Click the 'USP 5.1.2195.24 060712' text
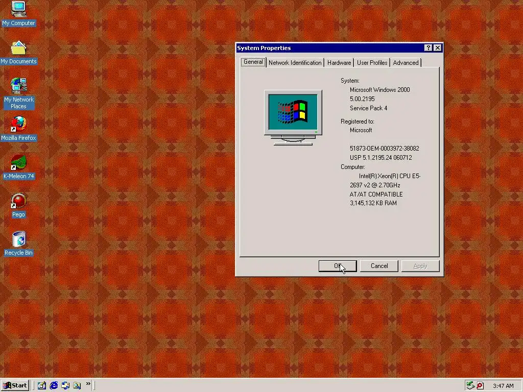523x392 pixels. click(x=381, y=158)
